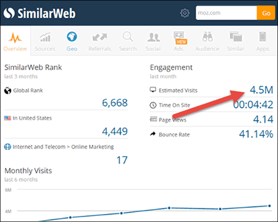
Task: Click the Bounce Rate arrow icon
Action: (x=153, y=134)
